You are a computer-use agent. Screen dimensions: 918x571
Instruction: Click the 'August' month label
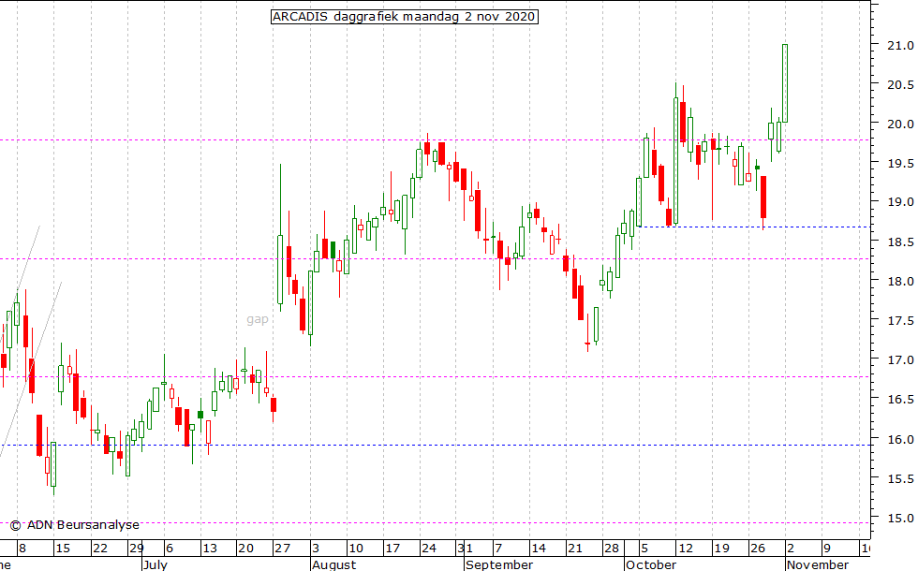333,565
